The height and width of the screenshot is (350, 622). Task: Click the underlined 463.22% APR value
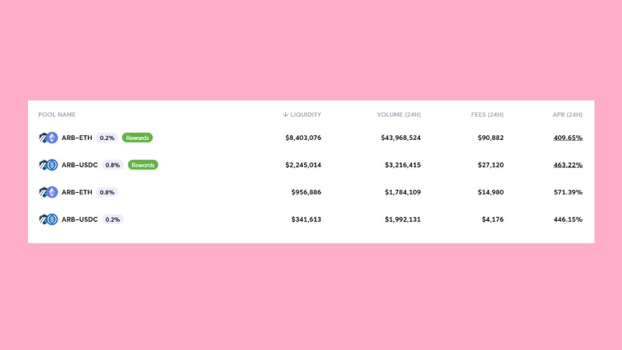click(x=568, y=165)
